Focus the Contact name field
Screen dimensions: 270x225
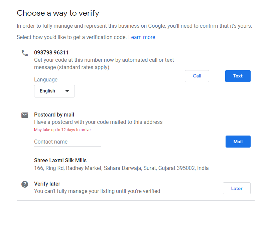pos(67,142)
